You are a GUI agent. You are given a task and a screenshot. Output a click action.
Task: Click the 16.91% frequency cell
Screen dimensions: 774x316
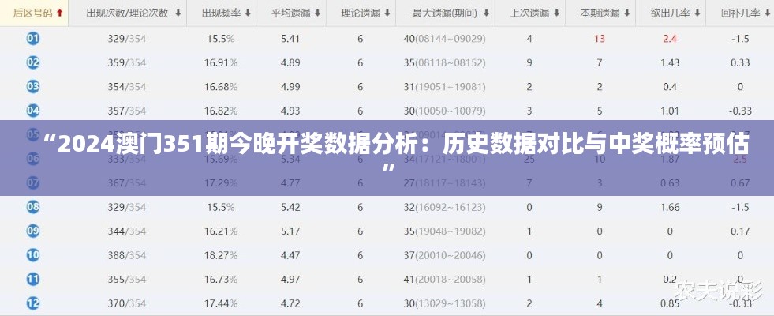click(x=221, y=62)
